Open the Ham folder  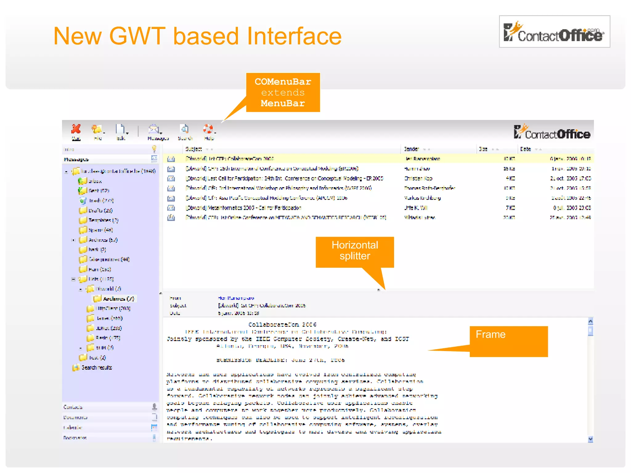95,269
